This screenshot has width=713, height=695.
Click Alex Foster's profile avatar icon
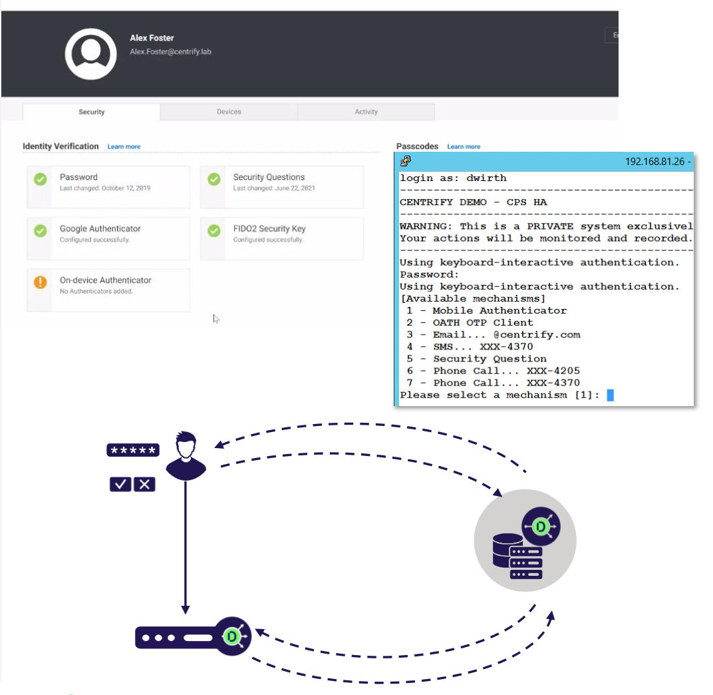90,54
